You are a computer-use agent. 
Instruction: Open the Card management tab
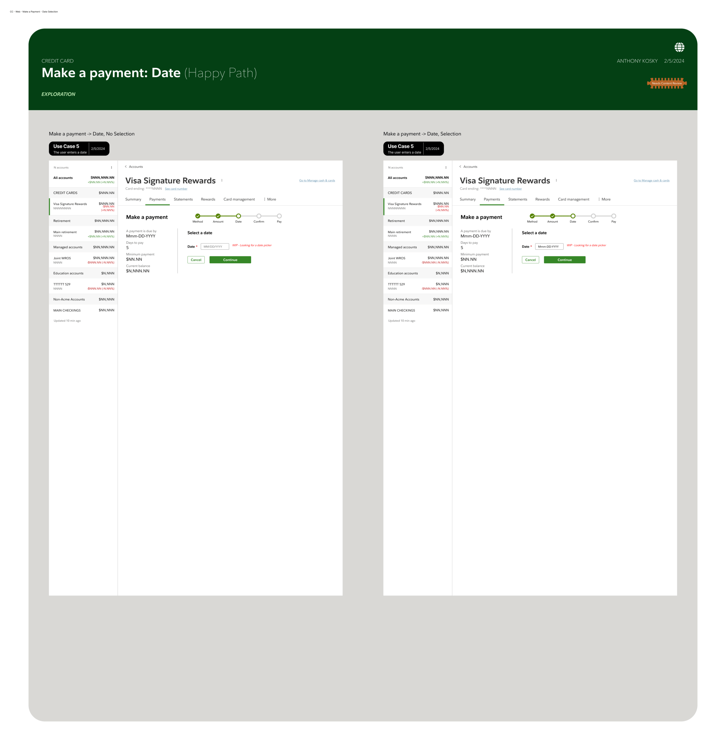239,199
